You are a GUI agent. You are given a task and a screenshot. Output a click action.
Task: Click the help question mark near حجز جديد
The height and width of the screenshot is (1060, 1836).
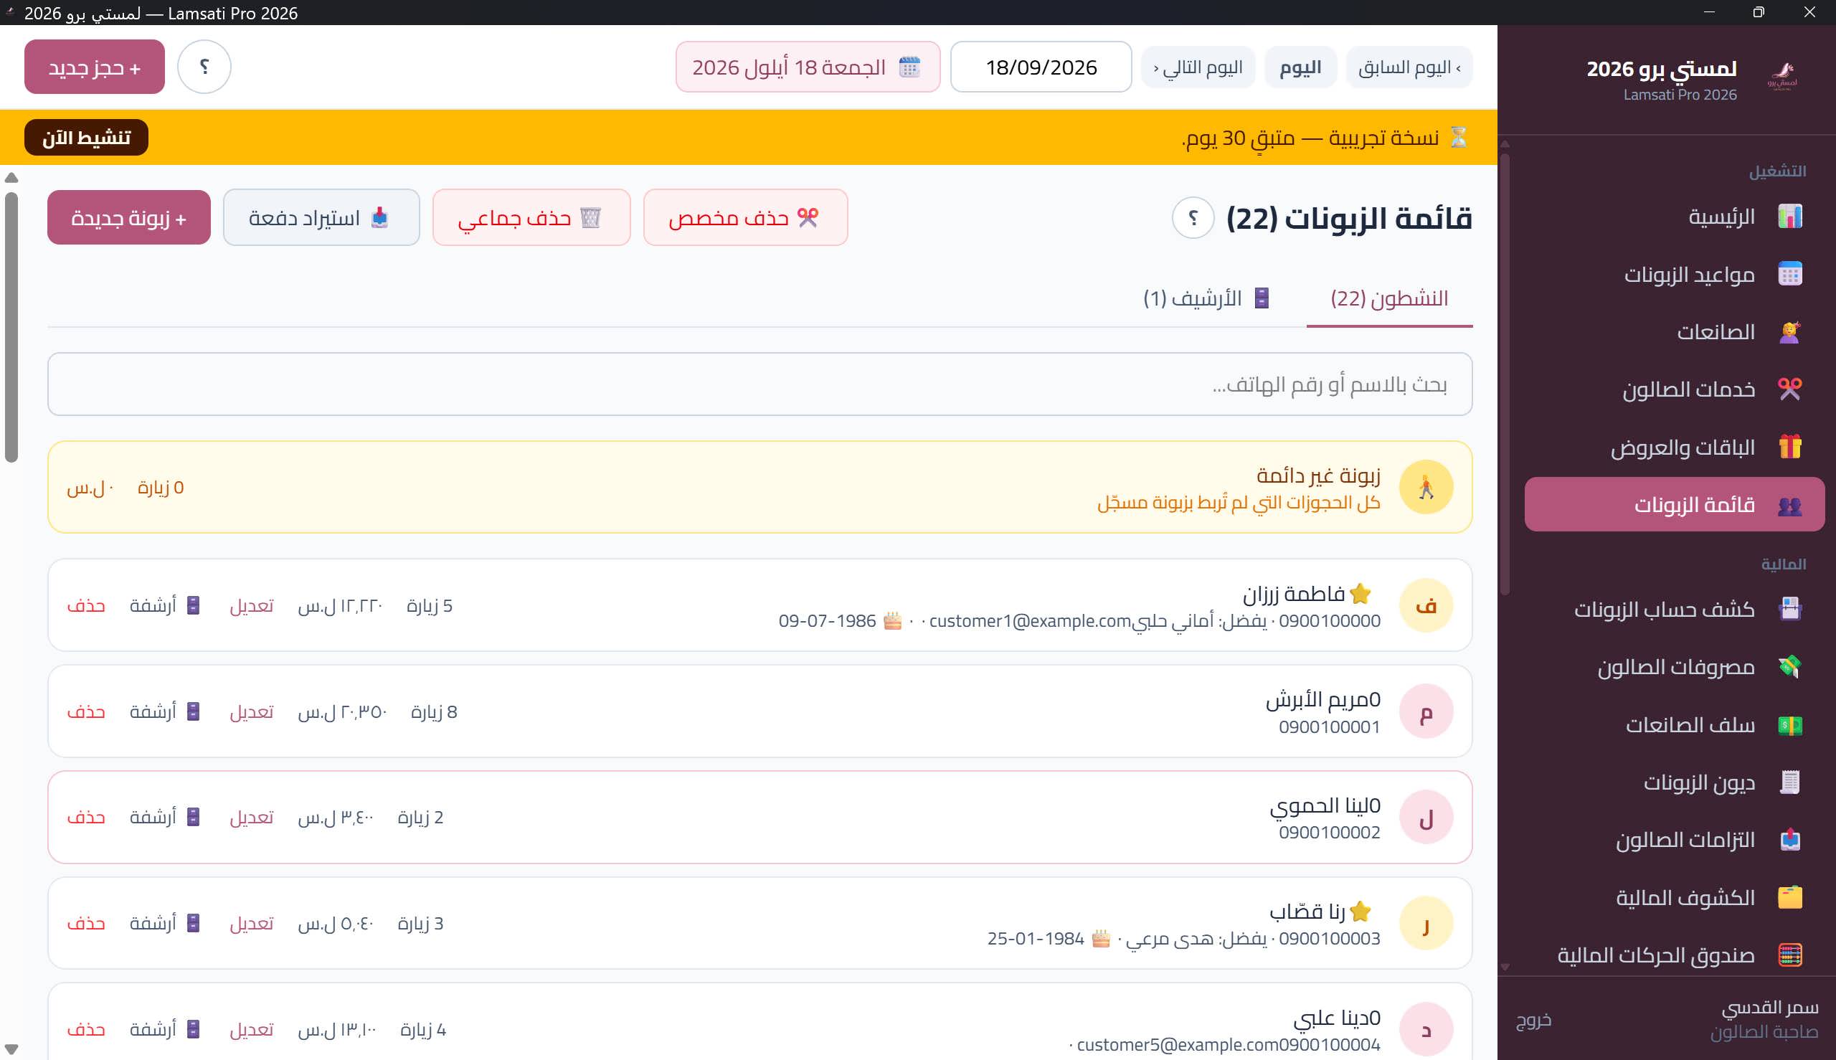point(204,66)
